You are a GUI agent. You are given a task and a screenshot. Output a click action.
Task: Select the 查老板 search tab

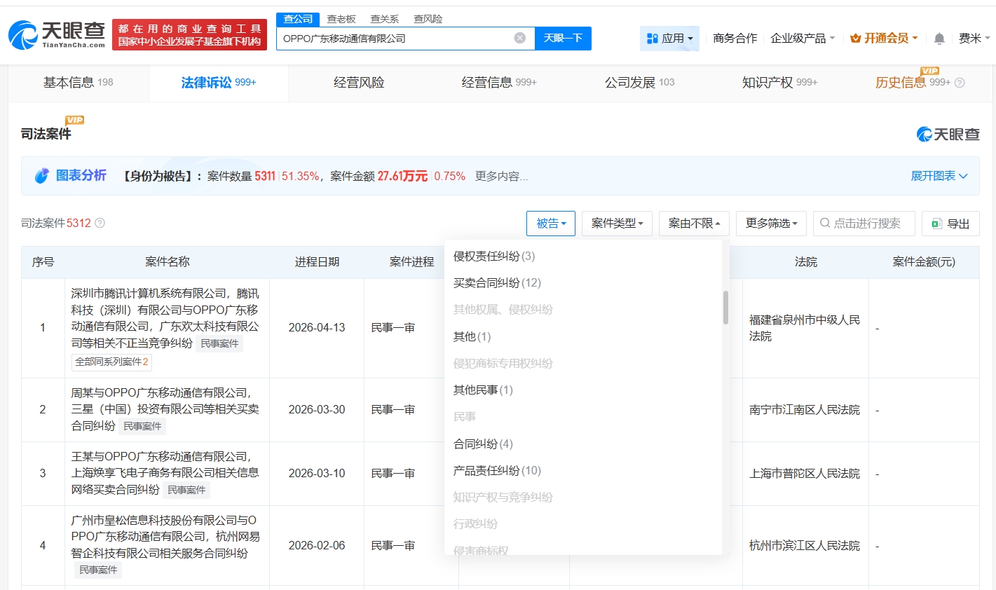tap(341, 19)
